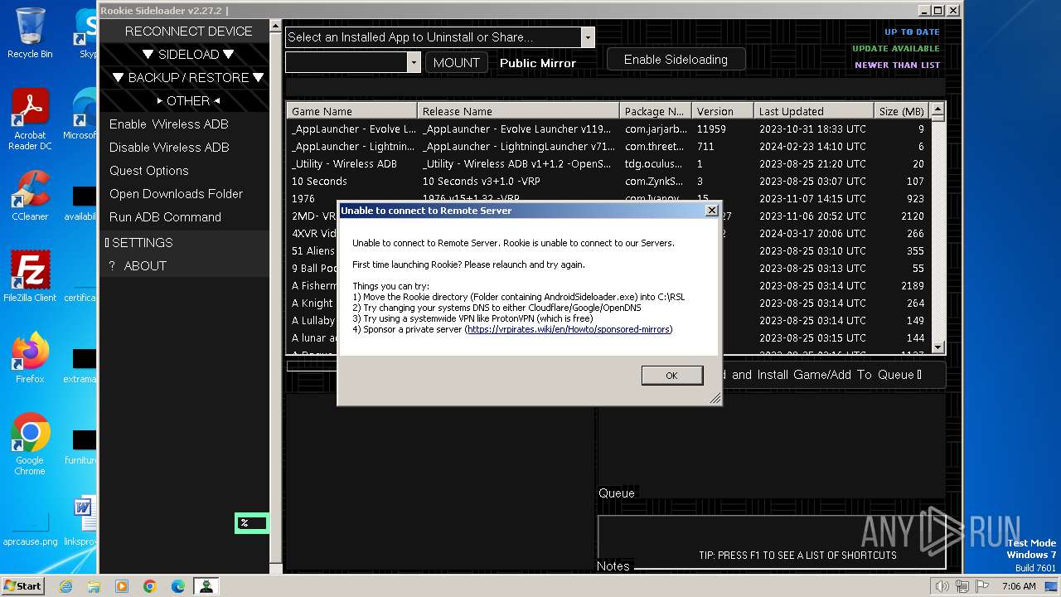Open Quest Options
The width and height of the screenshot is (1061, 597).
149,170
